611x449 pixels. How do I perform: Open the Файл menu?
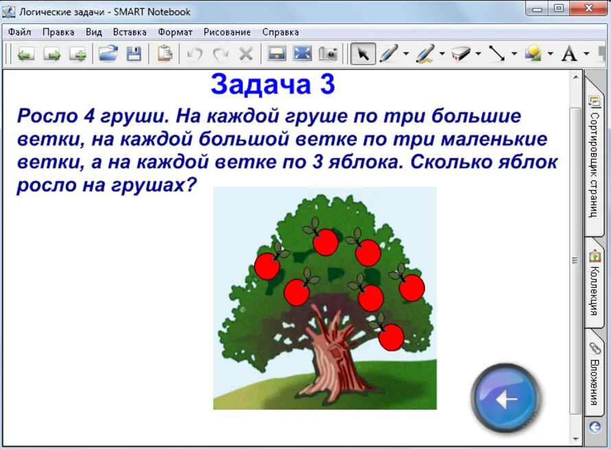(x=19, y=32)
